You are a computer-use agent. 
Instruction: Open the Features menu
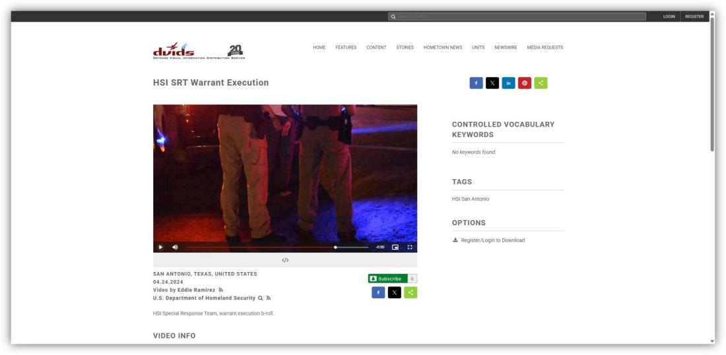click(346, 47)
